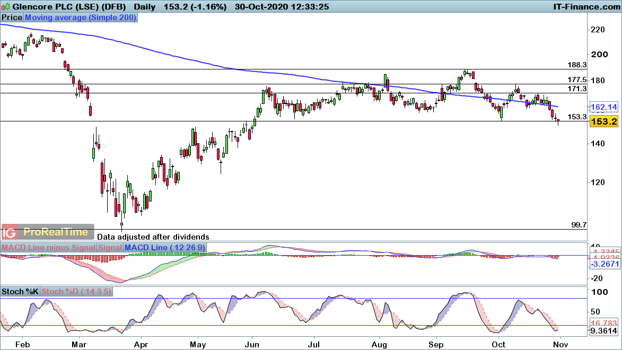Open Stoch %D (14 3 5) settings
This screenshot has height=350, width=622.
point(76,292)
